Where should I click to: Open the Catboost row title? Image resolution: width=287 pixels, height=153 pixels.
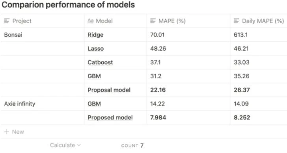[x=100, y=62]
